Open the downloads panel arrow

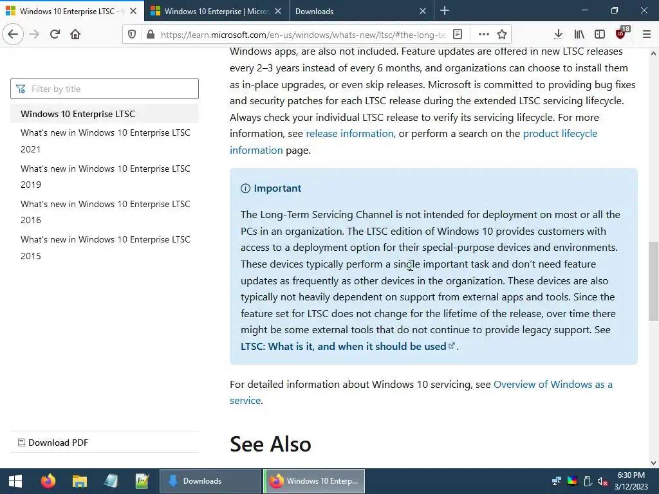(x=558, y=35)
